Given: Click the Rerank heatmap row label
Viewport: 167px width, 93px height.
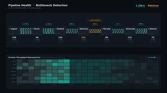Looking at the screenshot, I should point(14,75).
